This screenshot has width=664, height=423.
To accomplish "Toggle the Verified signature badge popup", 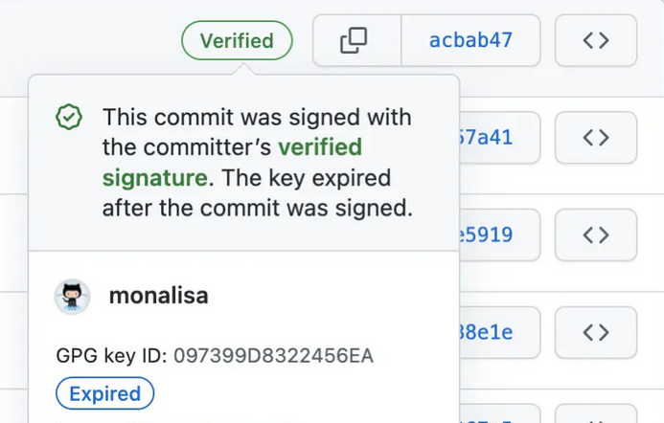I will coord(237,41).
